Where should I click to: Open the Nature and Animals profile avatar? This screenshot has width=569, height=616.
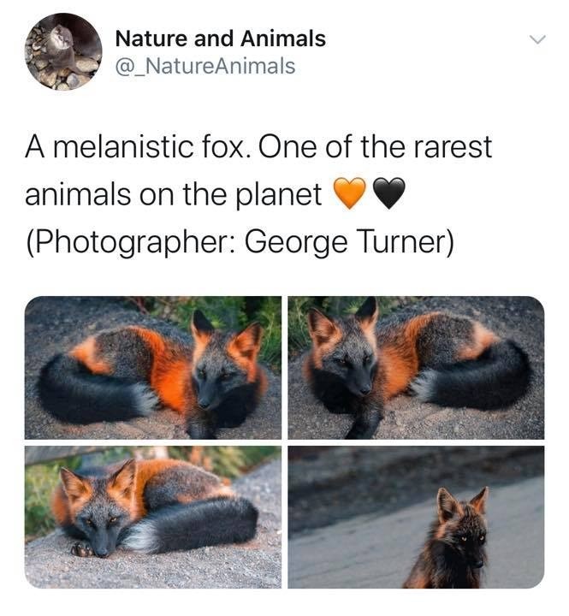62,52
